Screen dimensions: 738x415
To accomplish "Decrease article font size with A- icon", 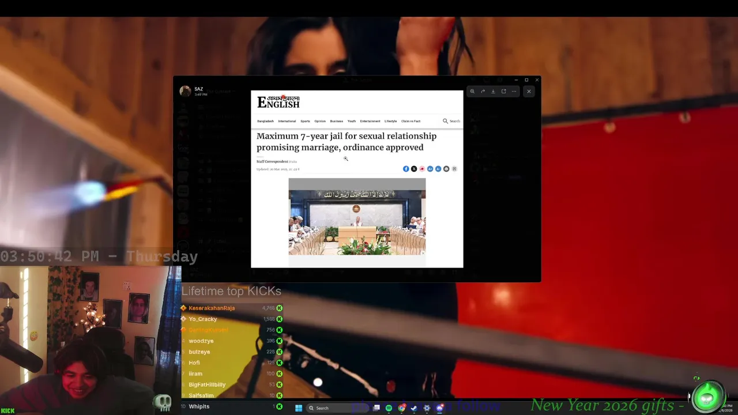I will (438, 169).
